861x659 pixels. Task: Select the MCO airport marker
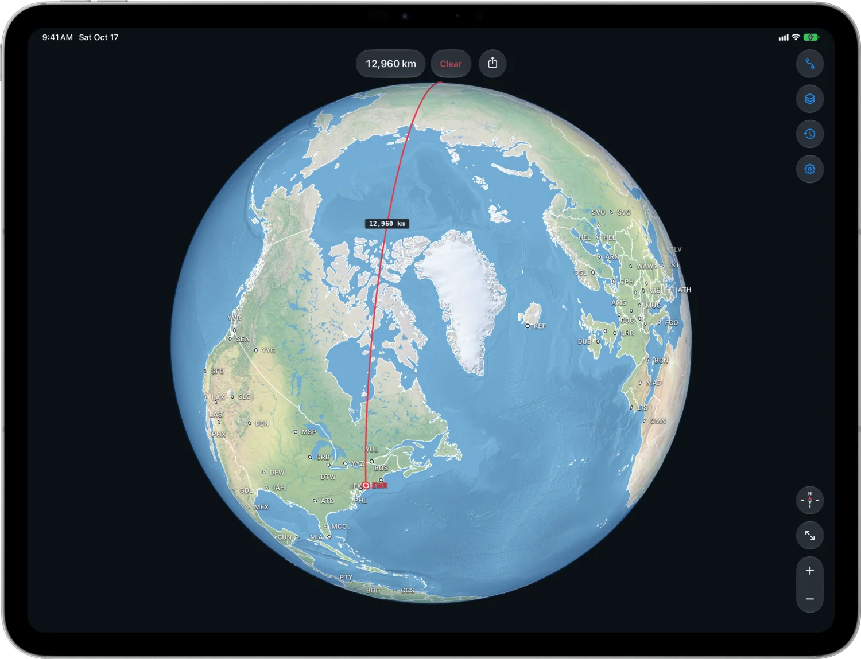pos(325,526)
